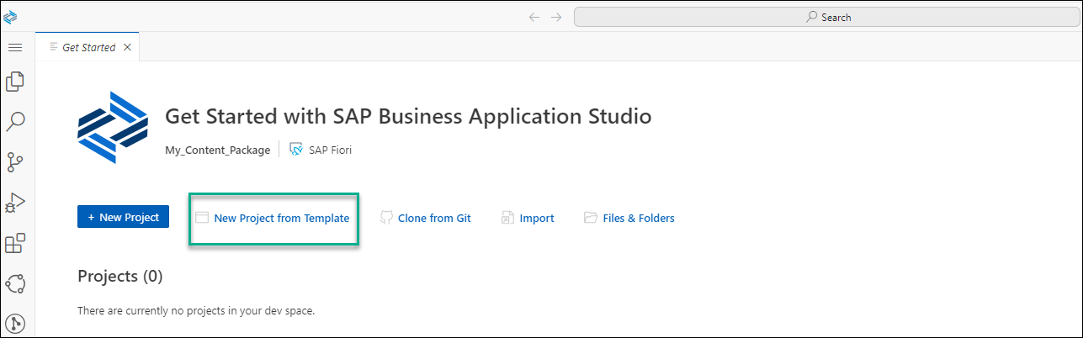
Task: Click the template window icon
Action: tap(201, 218)
